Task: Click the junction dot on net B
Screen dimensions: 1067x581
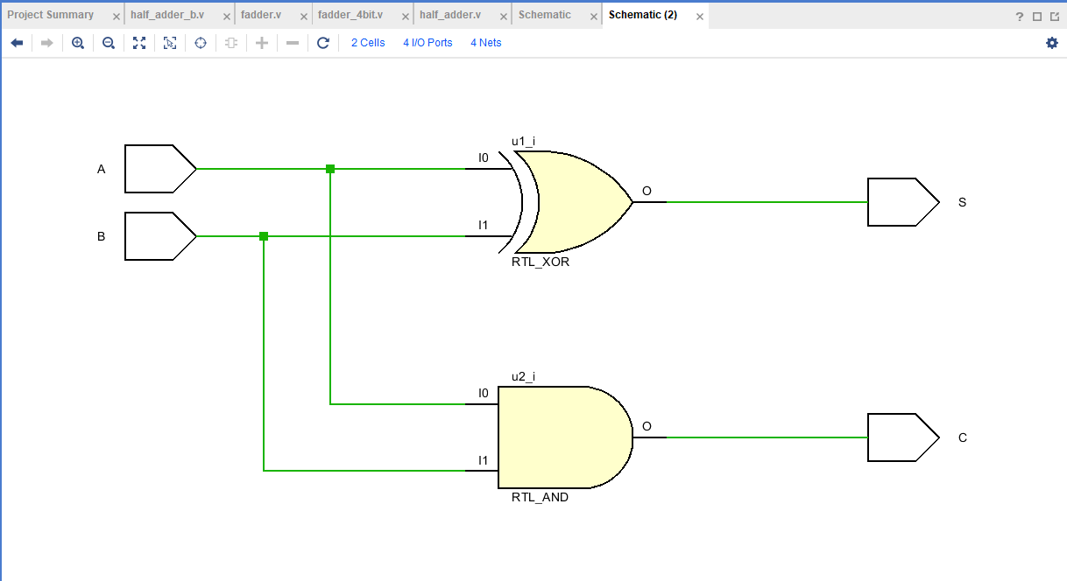Action: pyautogui.click(x=264, y=236)
